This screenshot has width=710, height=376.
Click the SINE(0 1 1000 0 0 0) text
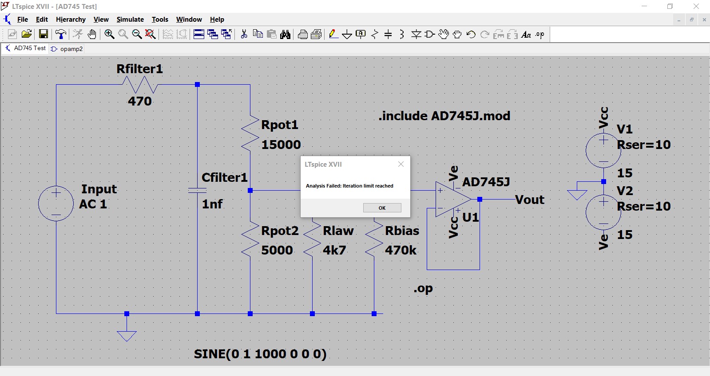260,354
